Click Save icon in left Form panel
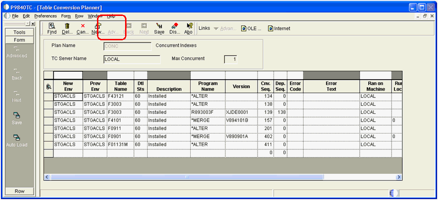438x200 pixels. coord(17,116)
